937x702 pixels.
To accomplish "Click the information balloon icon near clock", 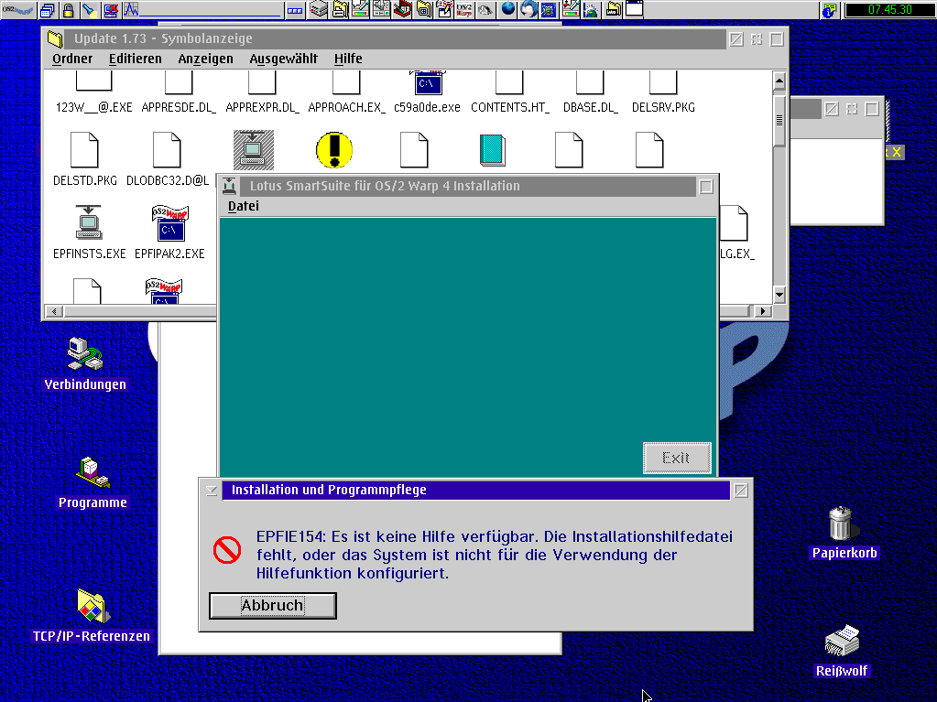I will [x=830, y=9].
